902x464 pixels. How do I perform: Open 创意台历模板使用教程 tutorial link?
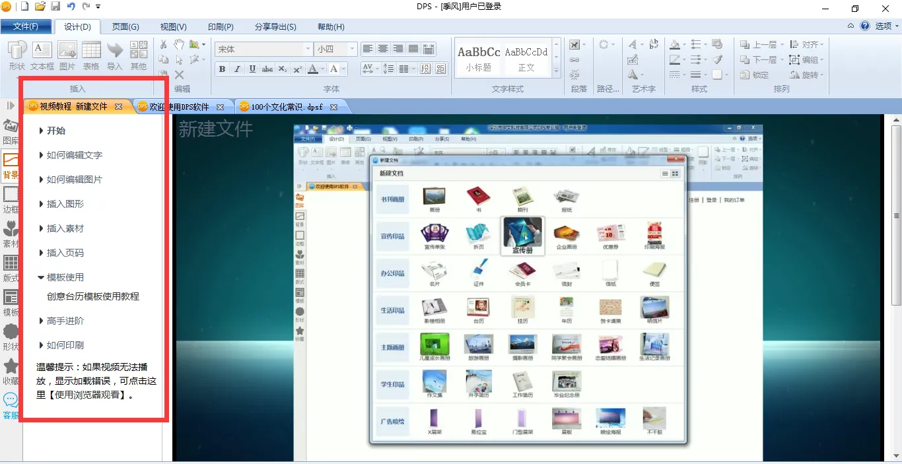pos(93,297)
